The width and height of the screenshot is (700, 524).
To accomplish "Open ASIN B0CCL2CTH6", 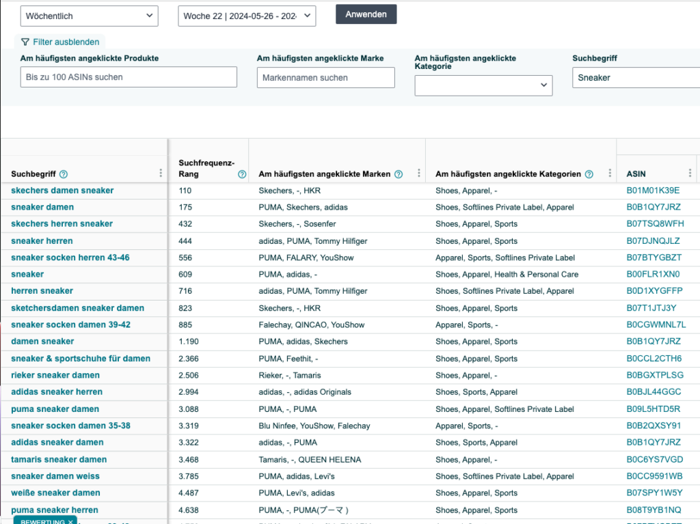I will click(654, 359).
